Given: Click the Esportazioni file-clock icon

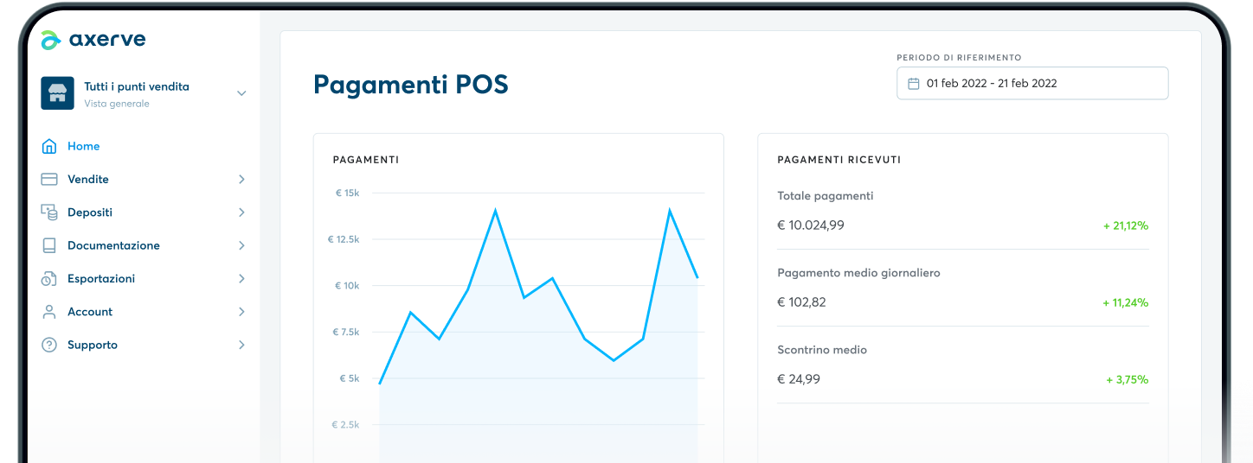Looking at the screenshot, I should tap(49, 279).
